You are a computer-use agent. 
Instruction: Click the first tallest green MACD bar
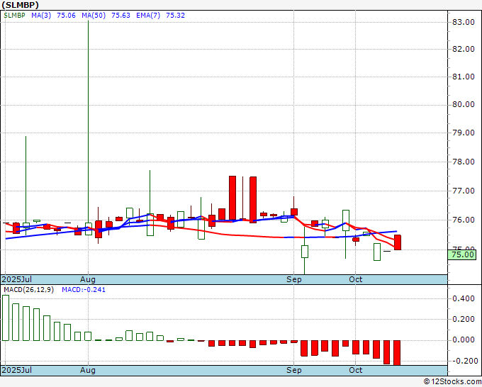pos(6,318)
